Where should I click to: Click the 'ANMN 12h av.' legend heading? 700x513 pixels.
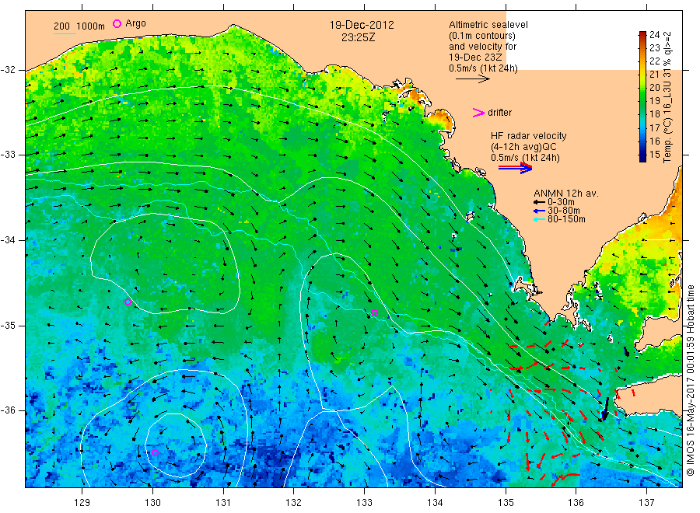tap(566, 194)
